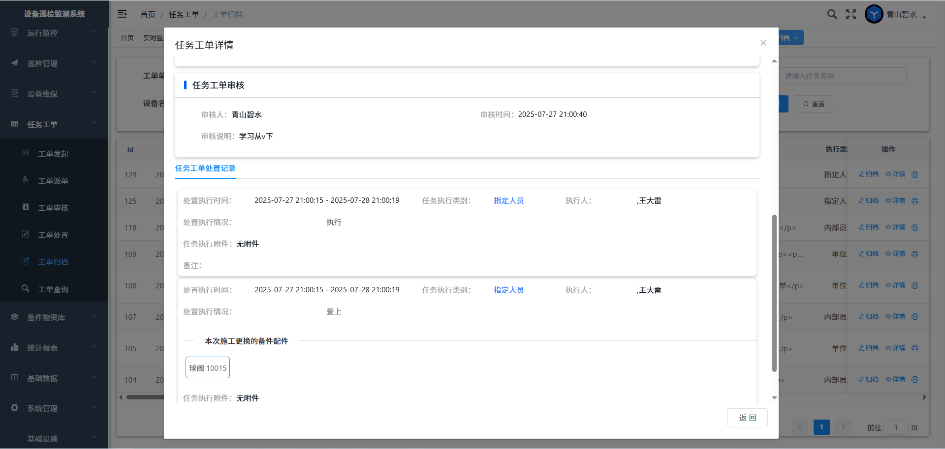Viewport: 945px width, 449px height.
Task: Open the 工单审核 menu item
Action: [x=53, y=208]
